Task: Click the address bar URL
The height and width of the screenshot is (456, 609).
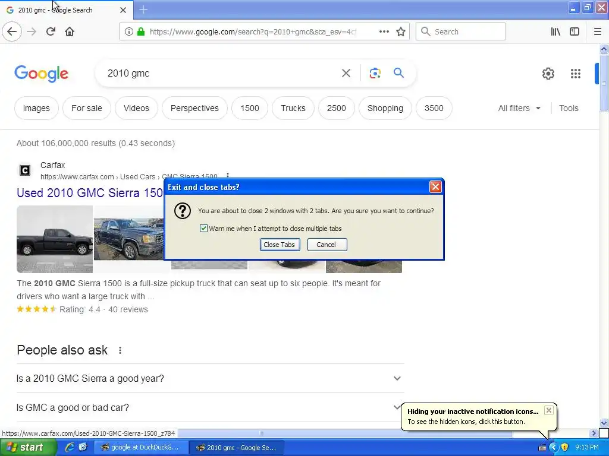Action: [252, 32]
